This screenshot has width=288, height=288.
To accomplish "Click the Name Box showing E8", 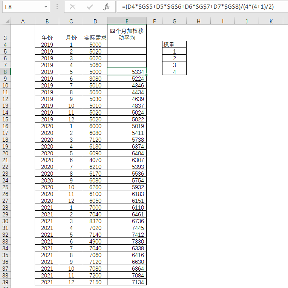I will 22,7.
